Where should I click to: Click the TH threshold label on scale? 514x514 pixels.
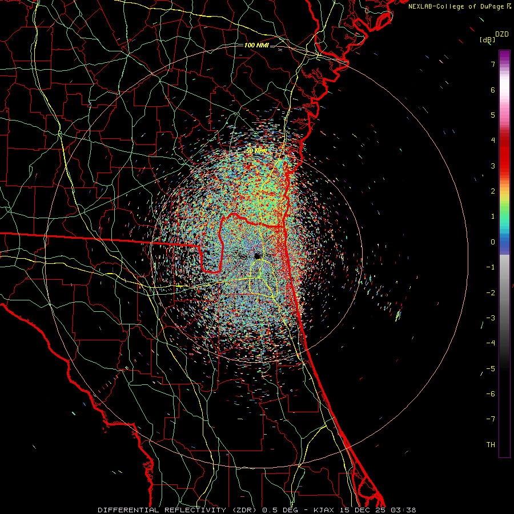491,445
